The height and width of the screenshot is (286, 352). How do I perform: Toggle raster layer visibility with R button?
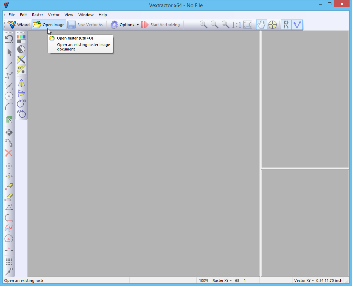click(x=286, y=25)
